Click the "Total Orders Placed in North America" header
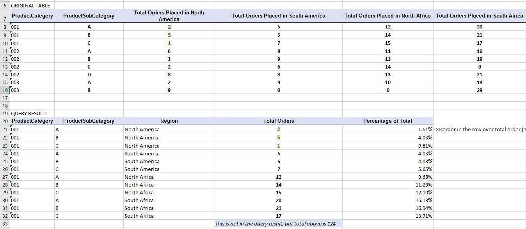Image resolution: width=526 pixels, height=229 pixels. (x=169, y=16)
